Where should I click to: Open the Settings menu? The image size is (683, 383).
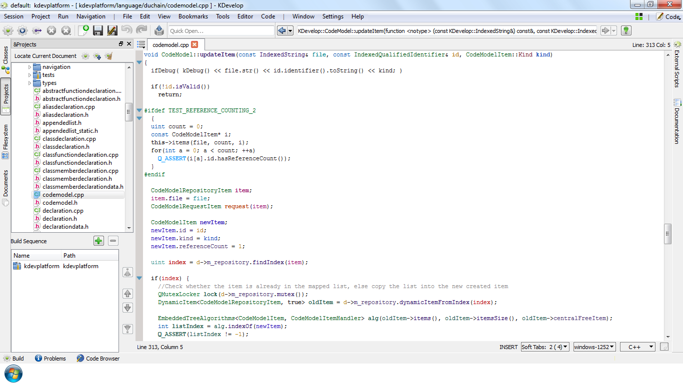[x=333, y=16]
